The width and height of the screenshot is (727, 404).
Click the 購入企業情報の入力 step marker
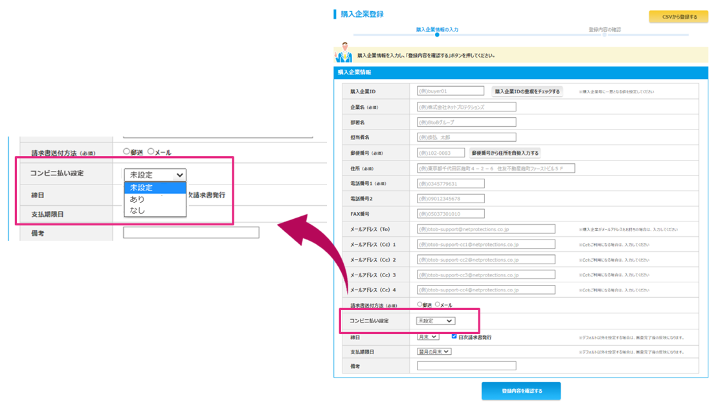(x=437, y=34)
